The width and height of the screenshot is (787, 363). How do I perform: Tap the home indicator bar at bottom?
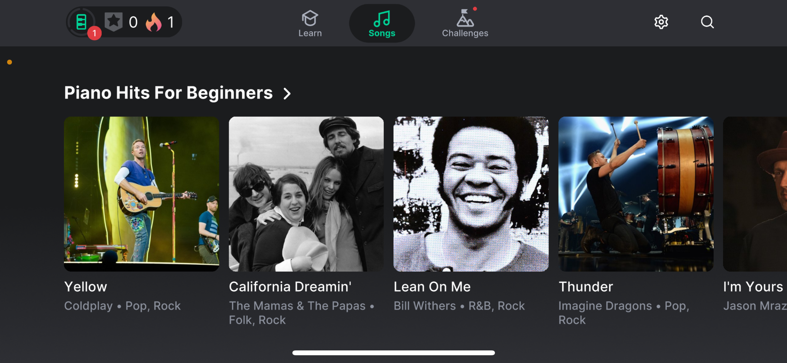click(x=393, y=353)
